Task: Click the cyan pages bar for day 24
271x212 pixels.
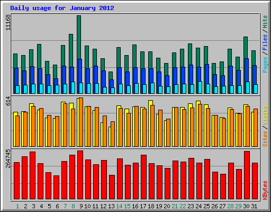Action: coord(200,87)
